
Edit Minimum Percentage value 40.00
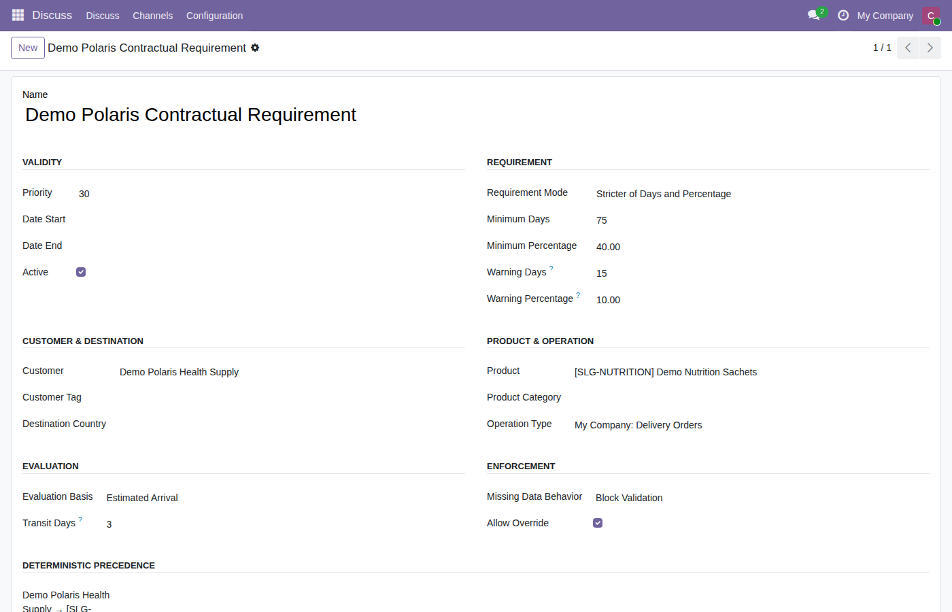tap(762, 247)
